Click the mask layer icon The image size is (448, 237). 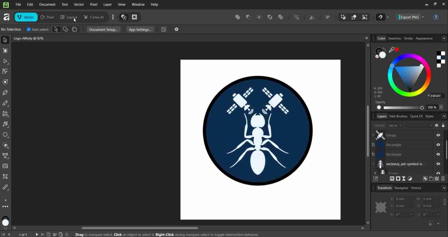coord(398,179)
